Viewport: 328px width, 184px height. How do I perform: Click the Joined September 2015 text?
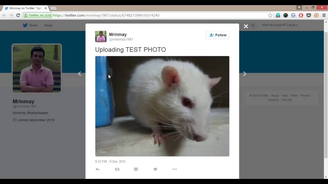36,120
